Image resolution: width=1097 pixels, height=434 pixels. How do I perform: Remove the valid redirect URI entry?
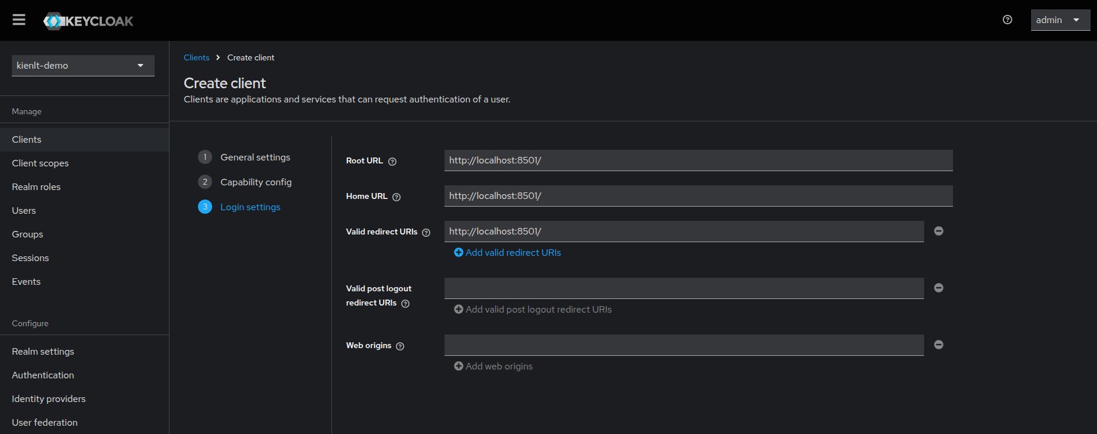point(939,231)
